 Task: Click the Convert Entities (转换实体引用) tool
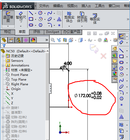coord(82,17)
